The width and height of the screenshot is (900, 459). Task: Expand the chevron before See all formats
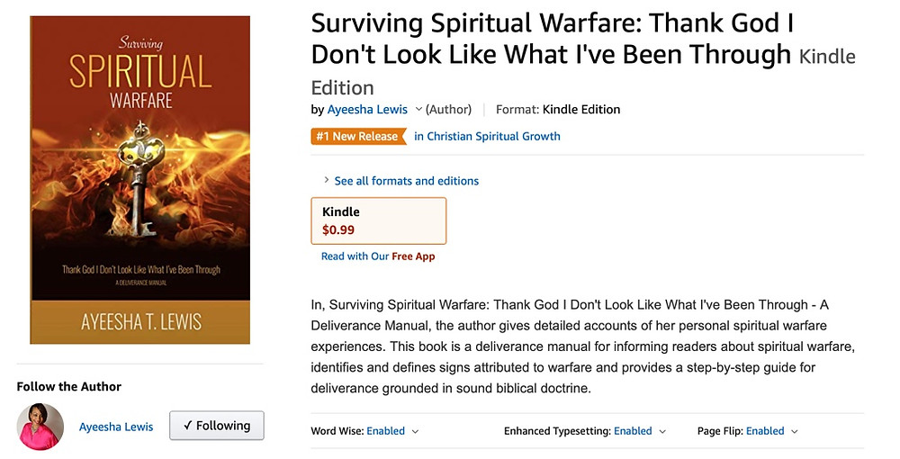pos(327,180)
